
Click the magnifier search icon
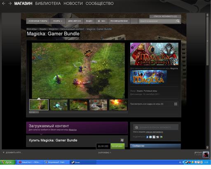click(178, 21)
